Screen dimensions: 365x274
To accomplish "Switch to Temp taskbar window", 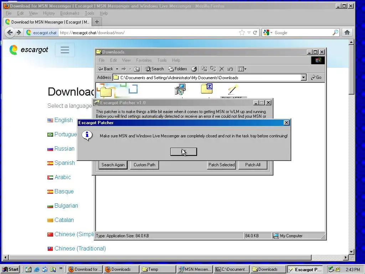I will [158, 269].
